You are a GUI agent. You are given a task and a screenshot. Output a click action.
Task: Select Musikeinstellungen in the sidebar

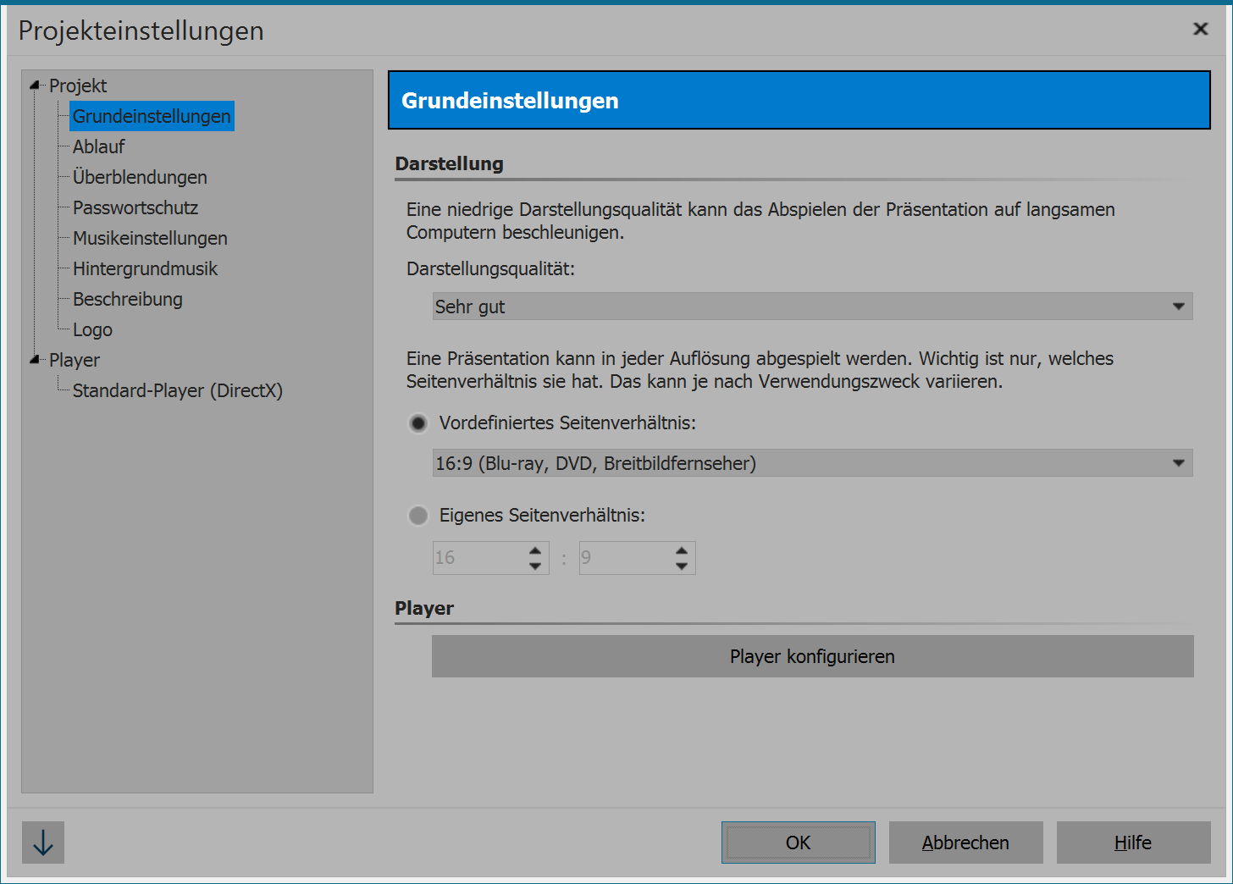coord(149,238)
